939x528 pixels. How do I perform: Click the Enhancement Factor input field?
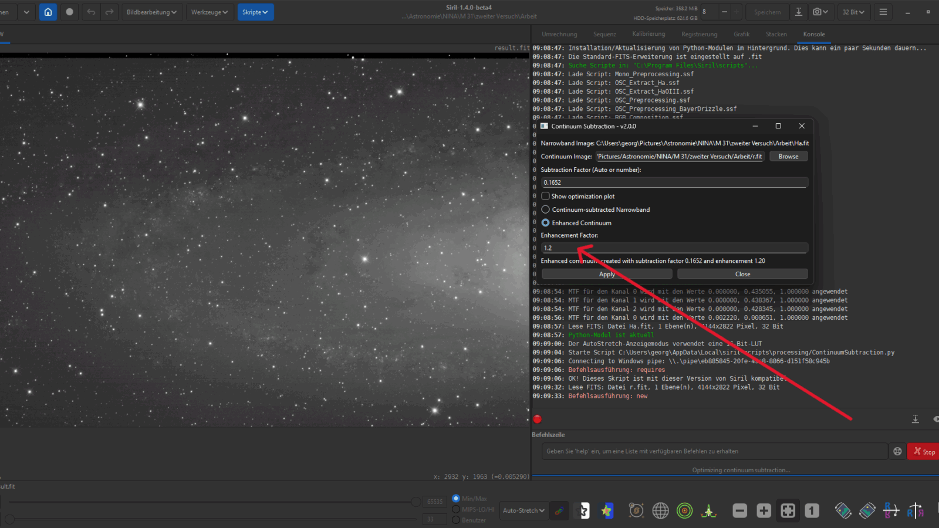[x=674, y=248]
